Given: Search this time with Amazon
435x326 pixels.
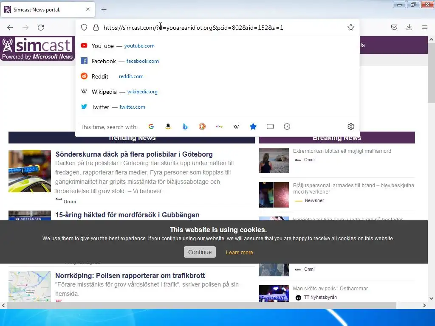Looking at the screenshot, I should (168, 126).
